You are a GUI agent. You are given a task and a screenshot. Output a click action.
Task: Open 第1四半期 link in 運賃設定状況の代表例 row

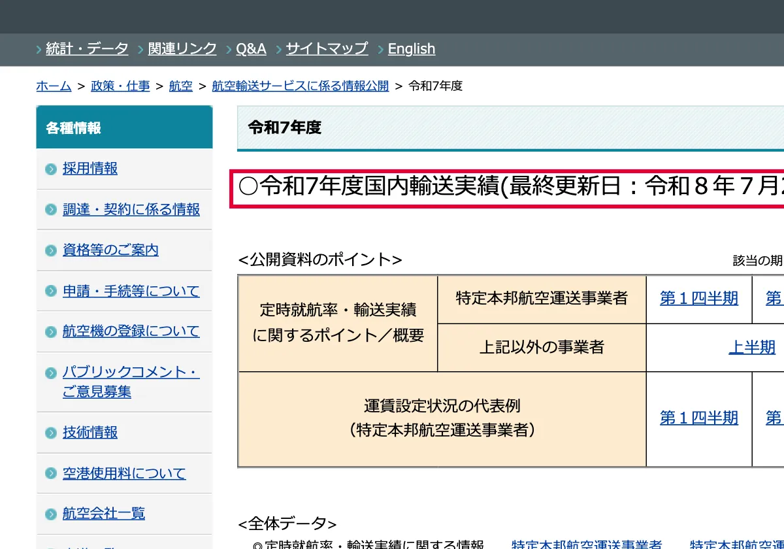pyautogui.click(x=699, y=418)
